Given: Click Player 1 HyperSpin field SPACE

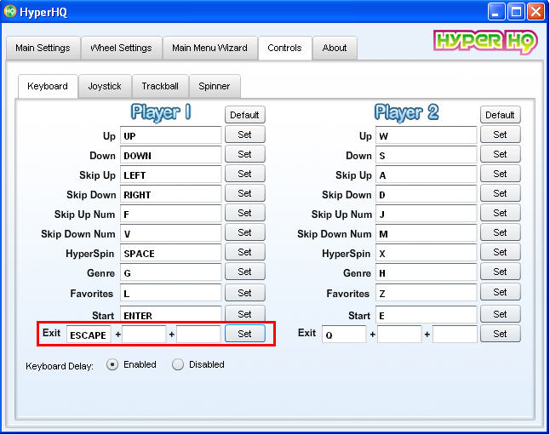Looking at the screenshot, I should [x=171, y=254].
